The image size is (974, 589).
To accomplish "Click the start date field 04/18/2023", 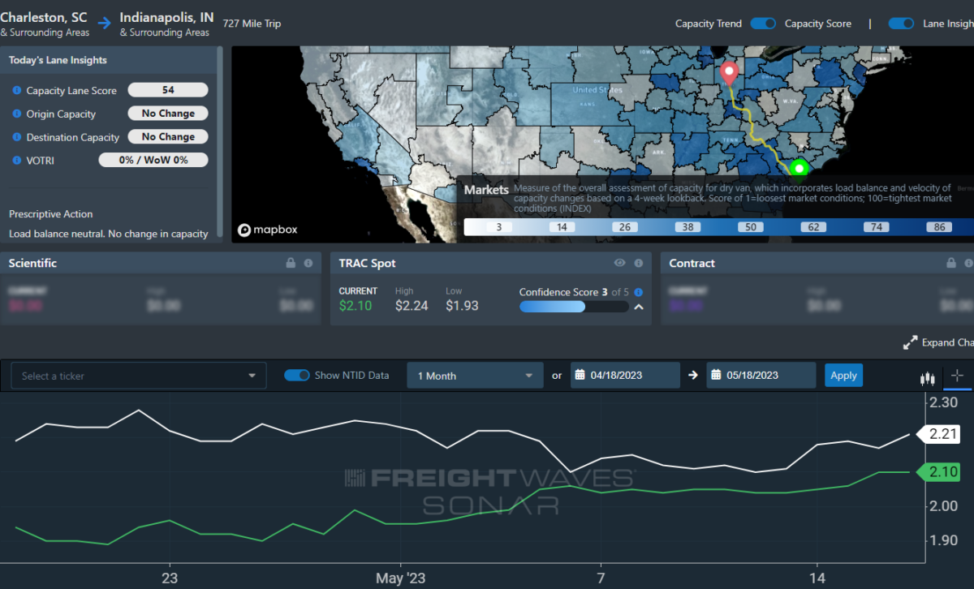I will (x=625, y=376).
